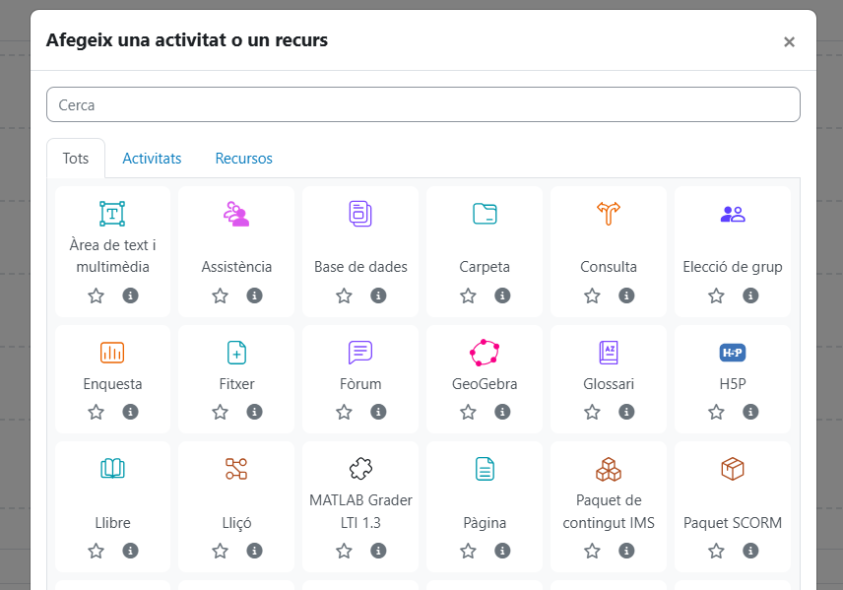
Task: Switch to the Activitats tab
Action: point(152,159)
